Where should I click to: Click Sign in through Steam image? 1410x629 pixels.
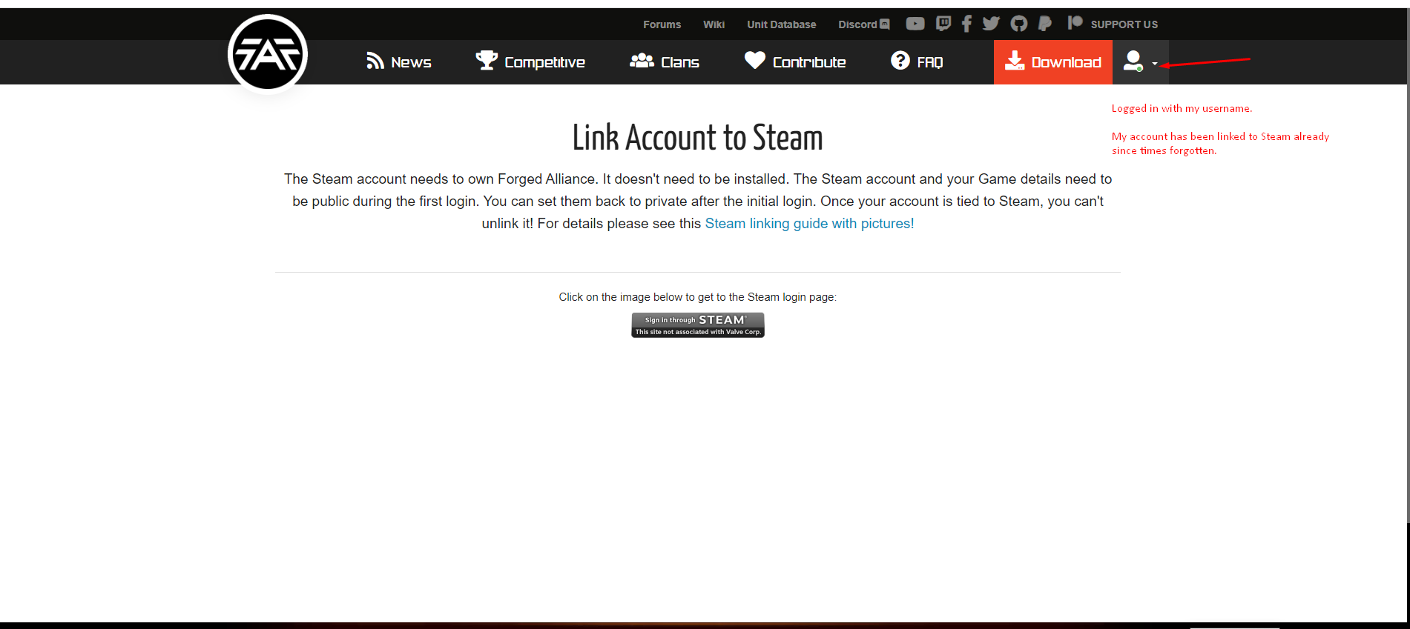(x=698, y=325)
